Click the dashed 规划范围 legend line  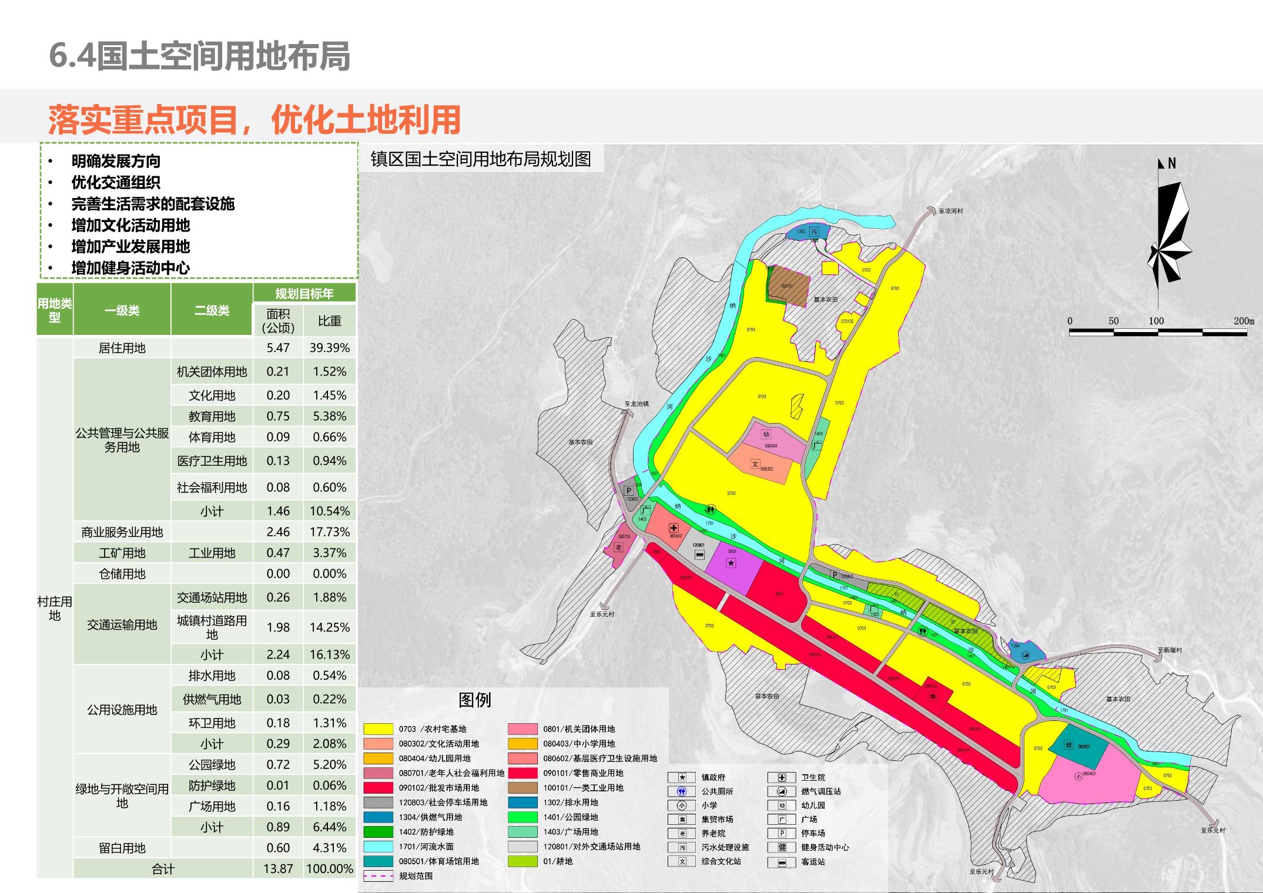click(x=378, y=876)
